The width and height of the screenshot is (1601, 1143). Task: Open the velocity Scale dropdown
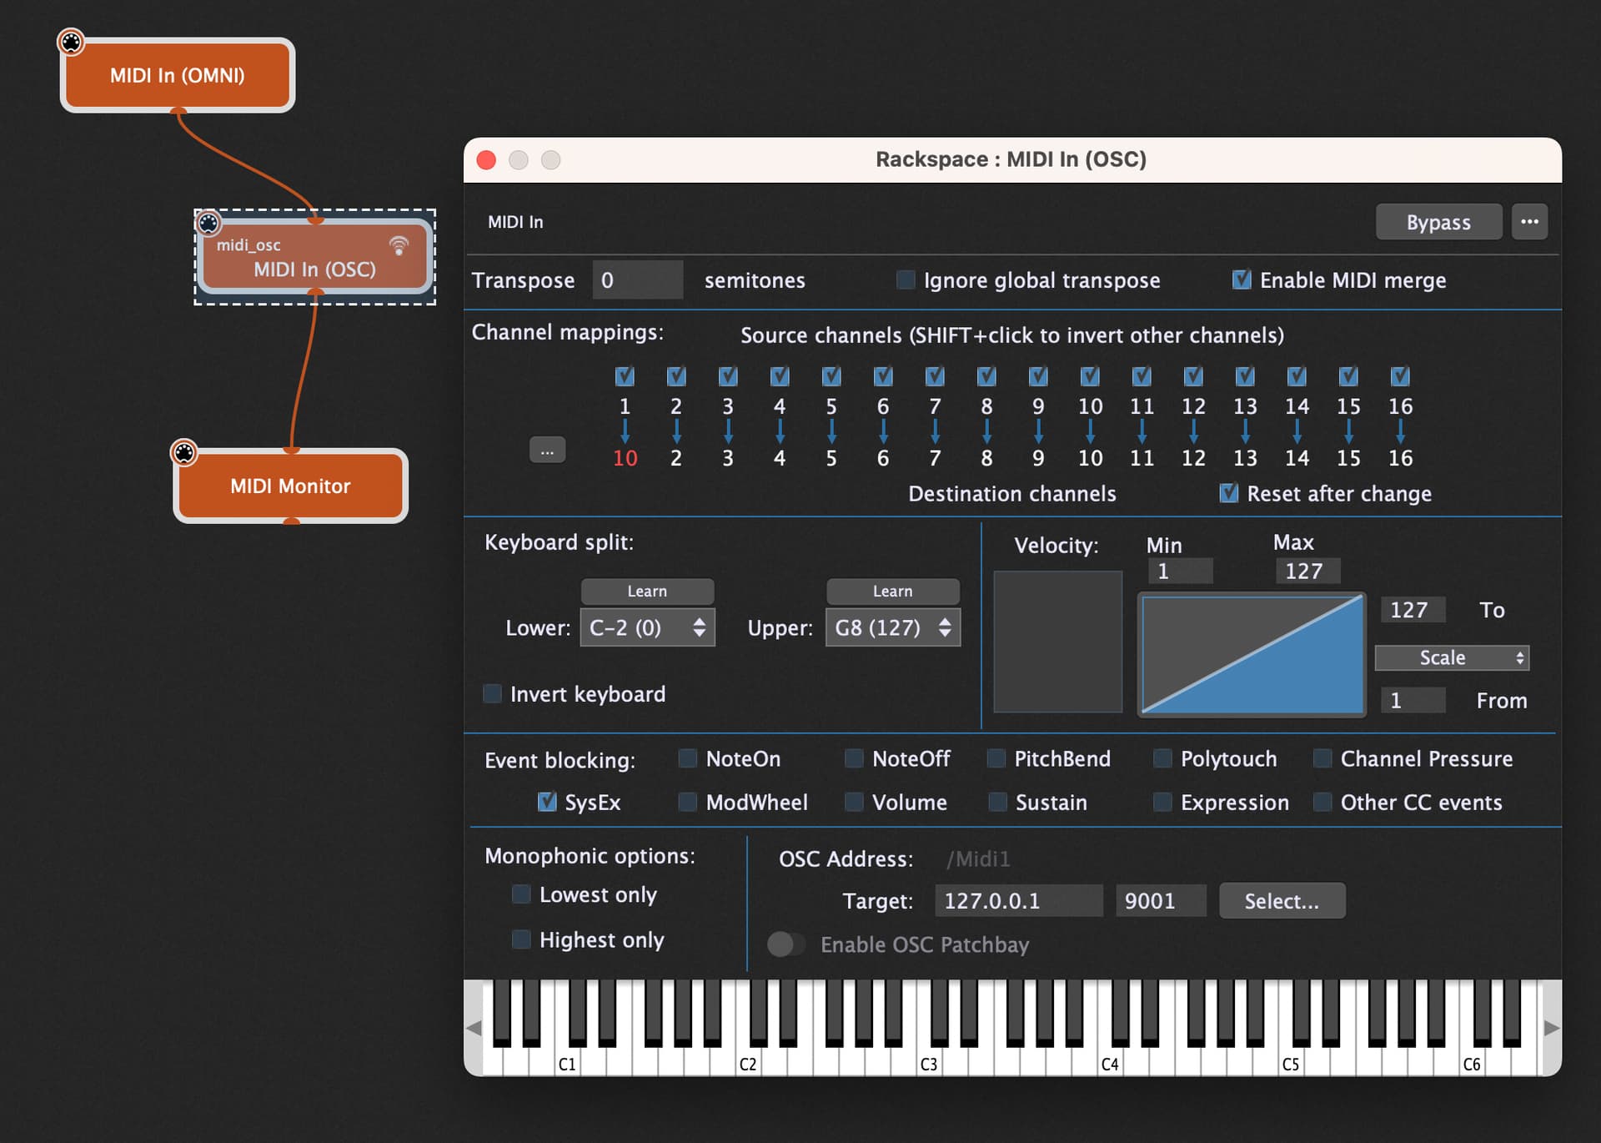click(1452, 657)
